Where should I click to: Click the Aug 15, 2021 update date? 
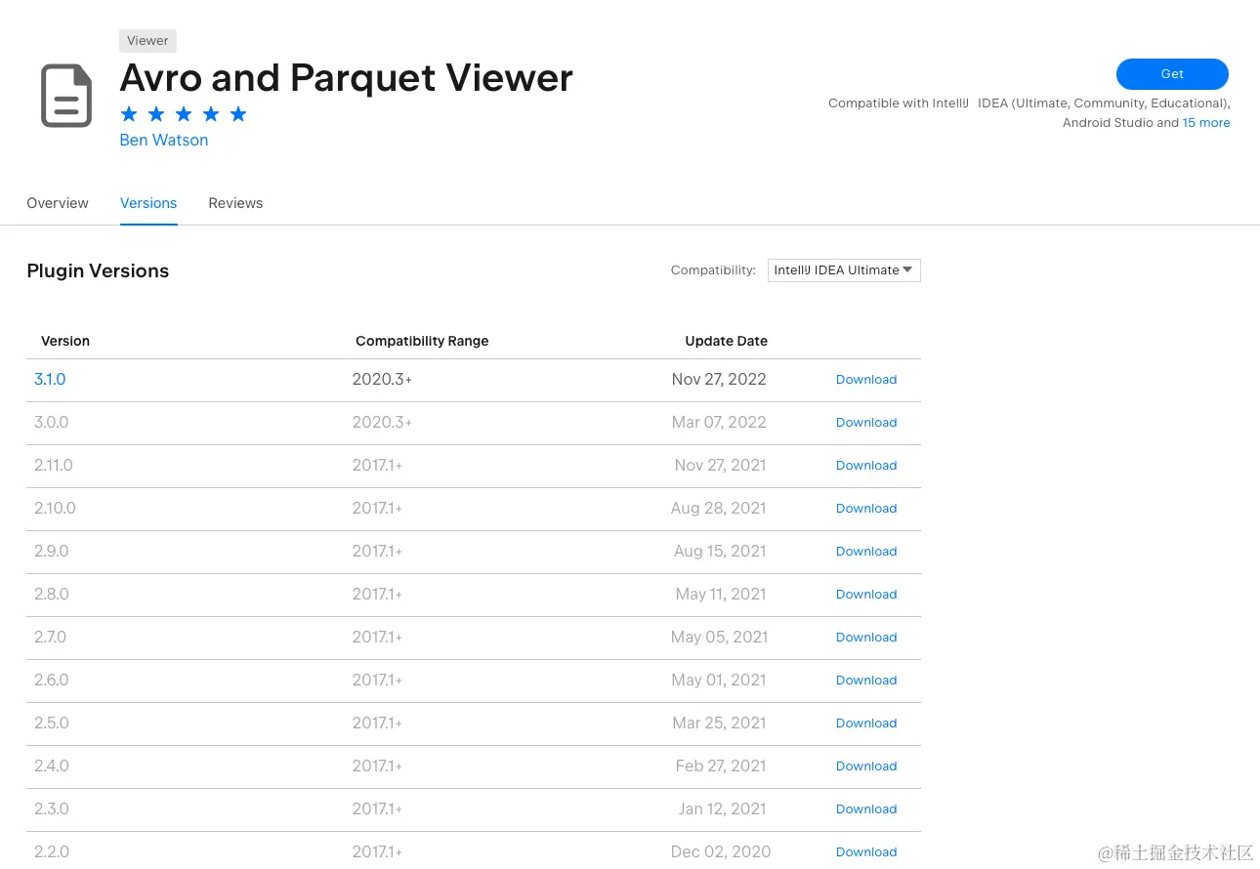click(720, 552)
